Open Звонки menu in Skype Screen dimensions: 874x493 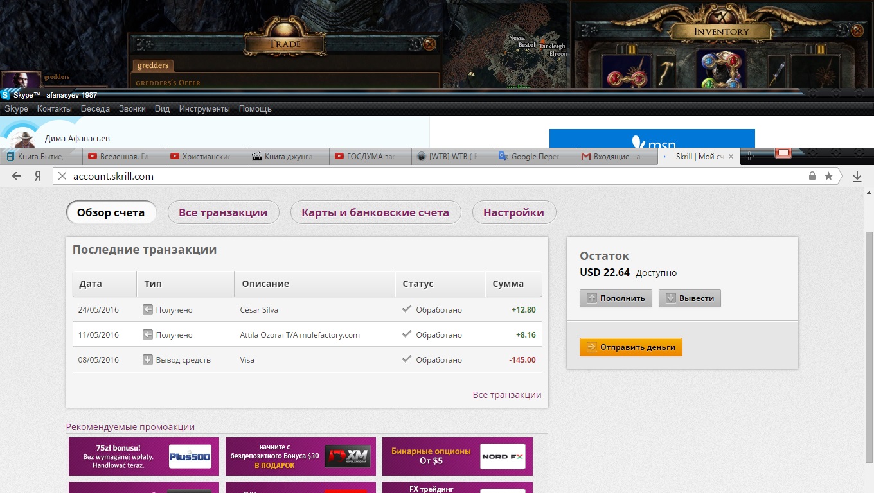pyautogui.click(x=132, y=108)
